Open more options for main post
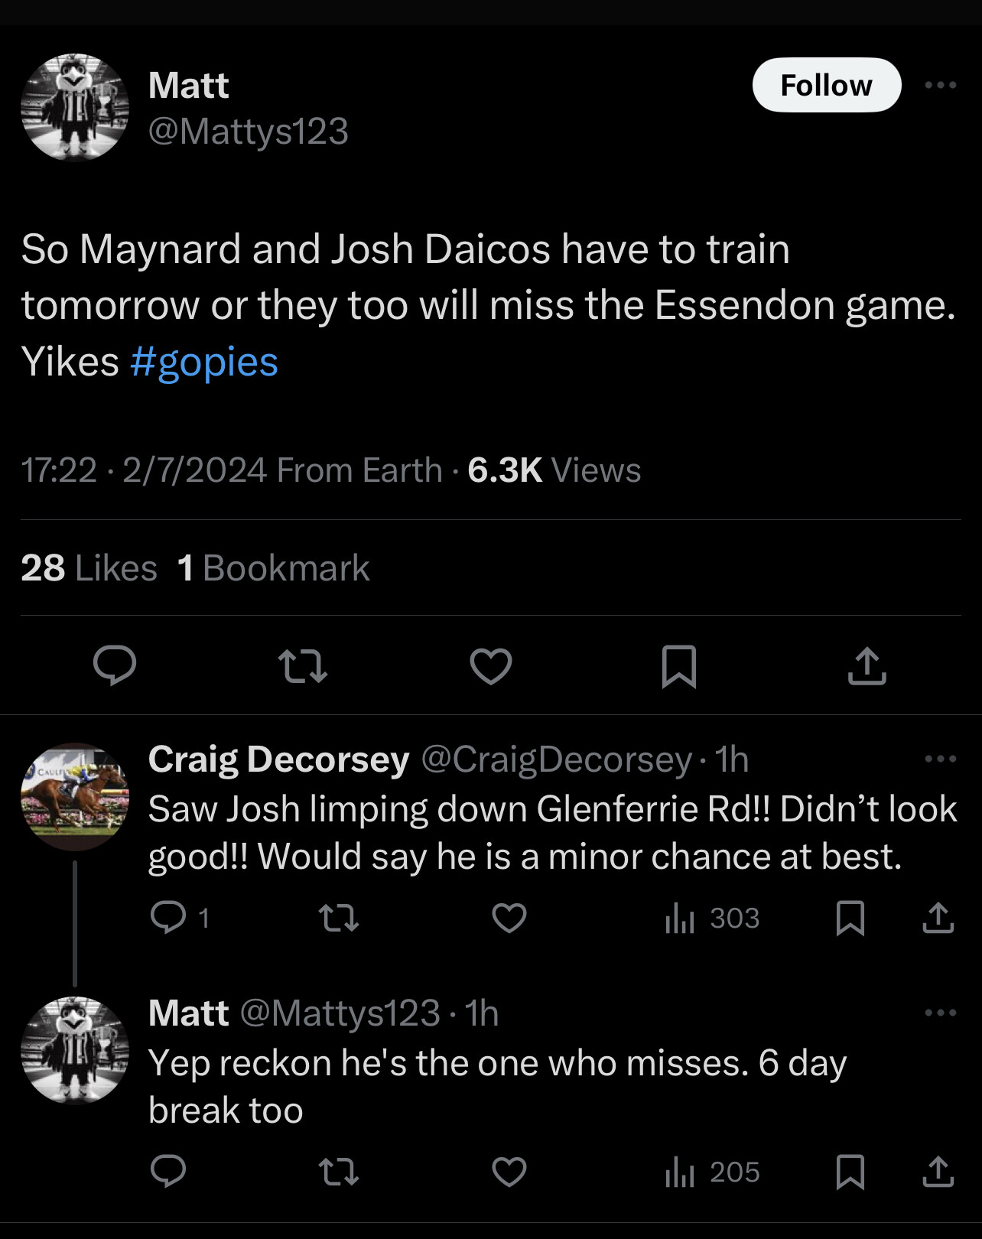 (940, 85)
